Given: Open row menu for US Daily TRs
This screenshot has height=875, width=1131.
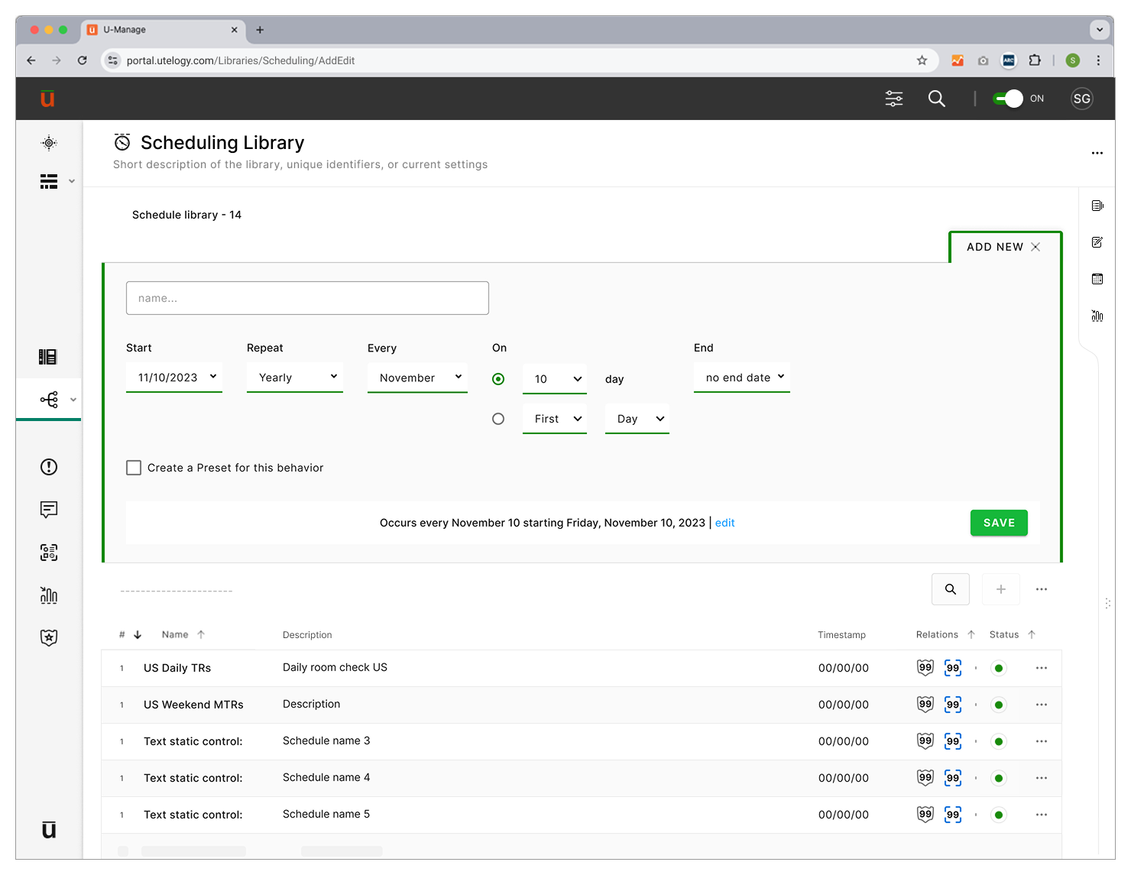Looking at the screenshot, I should click(x=1042, y=668).
